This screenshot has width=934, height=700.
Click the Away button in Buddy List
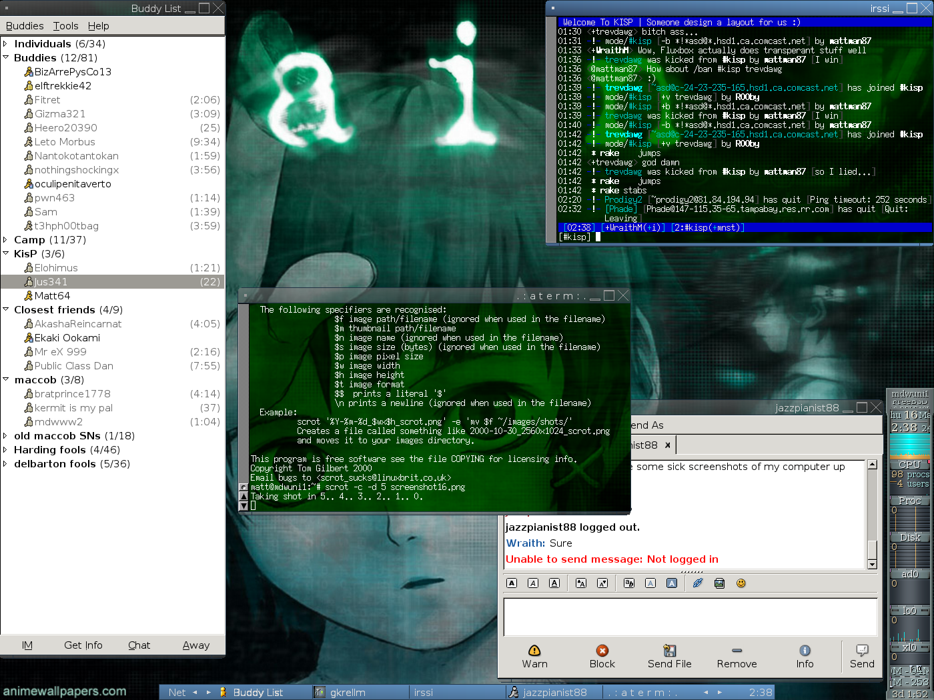195,645
